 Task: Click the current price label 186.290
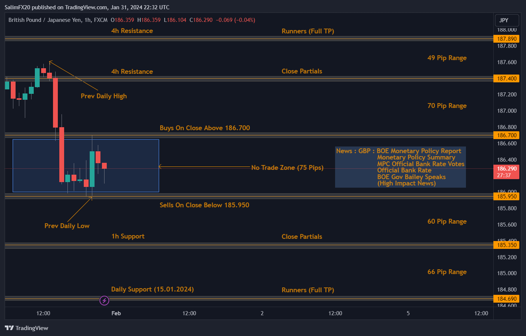[506, 169]
